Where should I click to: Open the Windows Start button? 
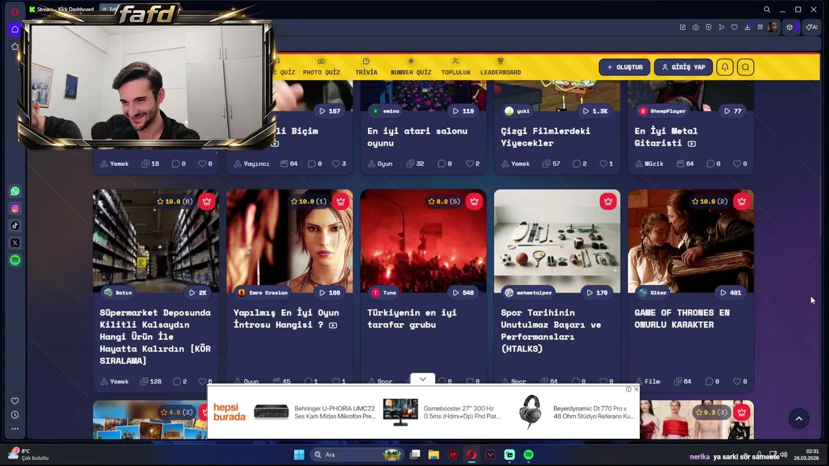299,454
